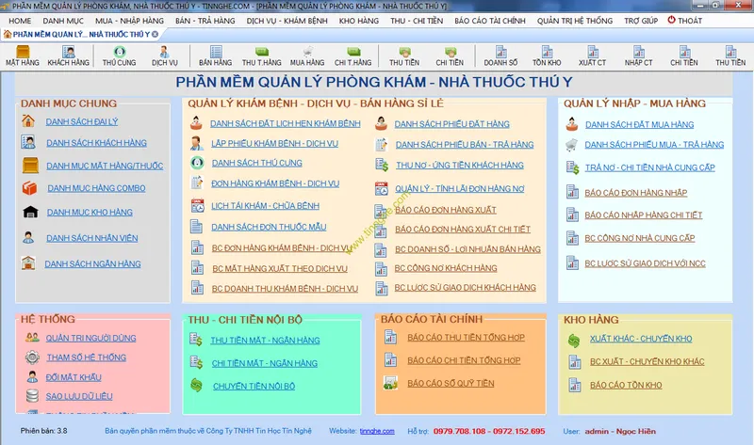Open the MUA - NHẬP HÀNG menu

pyautogui.click(x=129, y=21)
